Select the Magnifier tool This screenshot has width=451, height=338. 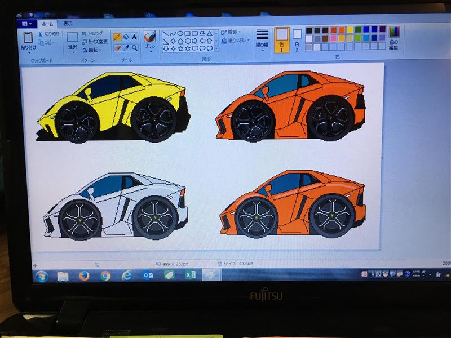click(x=134, y=48)
